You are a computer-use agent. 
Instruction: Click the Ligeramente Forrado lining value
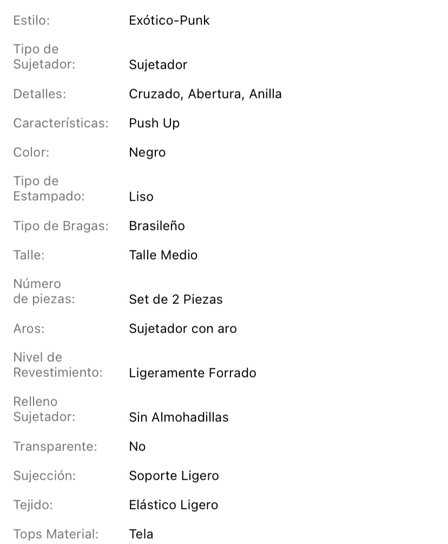(x=192, y=373)
